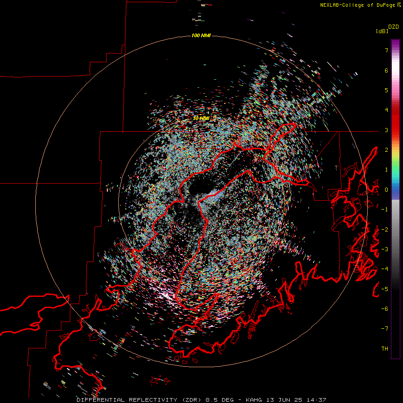This screenshot has height=403, width=403.
Task: Click the 50 NMI range ring label
Action: point(201,118)
